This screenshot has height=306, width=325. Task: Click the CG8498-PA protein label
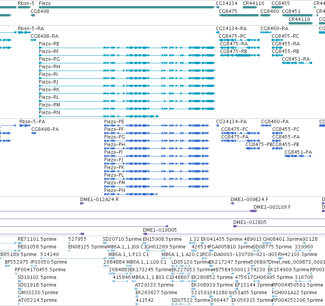click(x=45, y=129)
